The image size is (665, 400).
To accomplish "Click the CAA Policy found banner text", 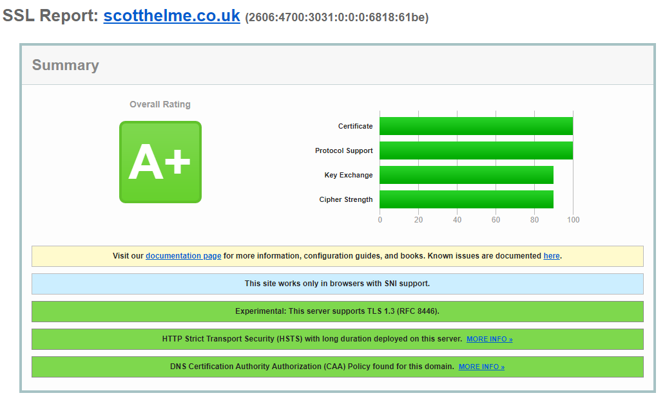I will pyautogui.click(x=312, y=367).
